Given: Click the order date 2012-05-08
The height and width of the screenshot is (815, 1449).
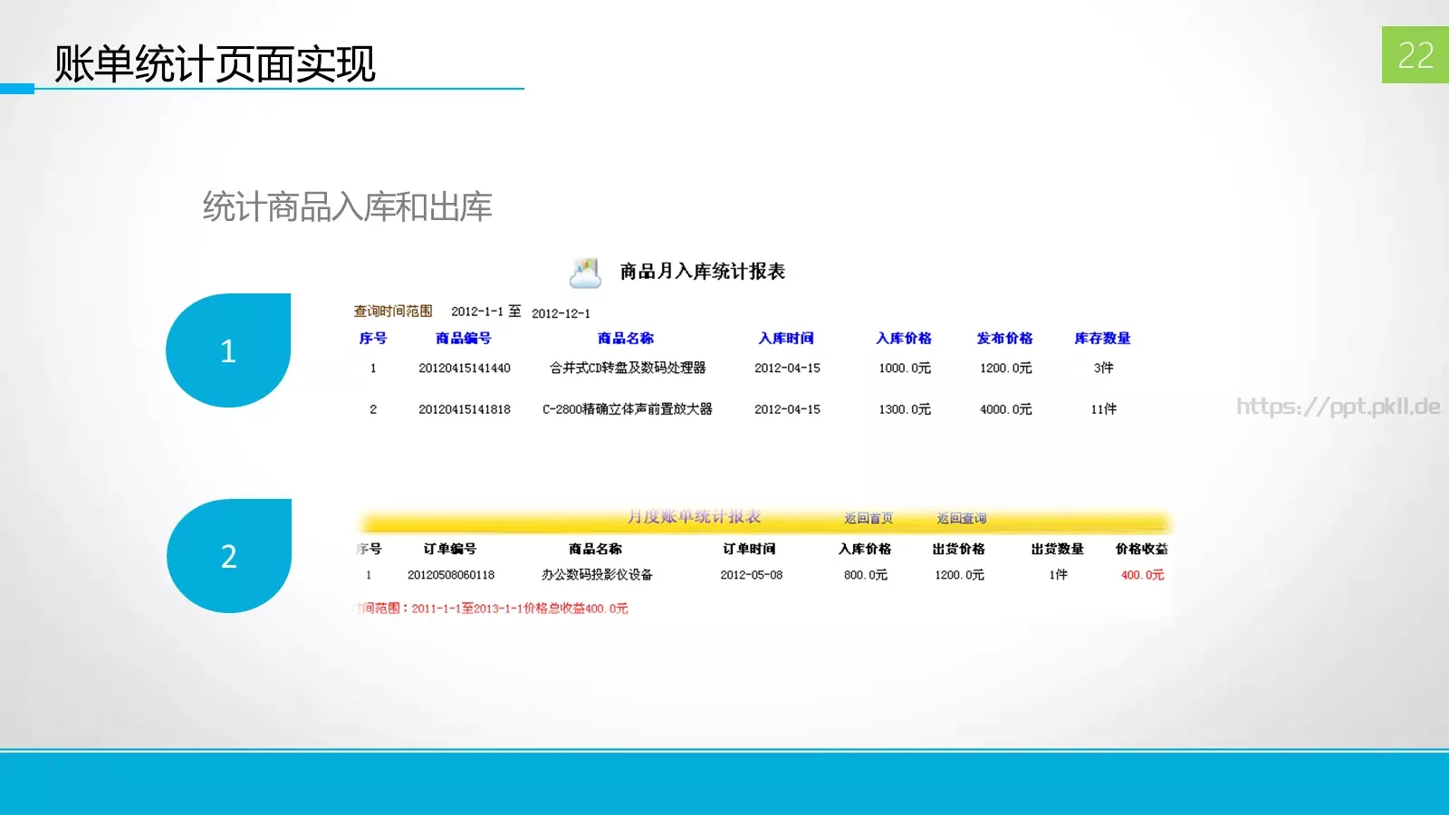Looking at the screenshot, I should 752,575.
